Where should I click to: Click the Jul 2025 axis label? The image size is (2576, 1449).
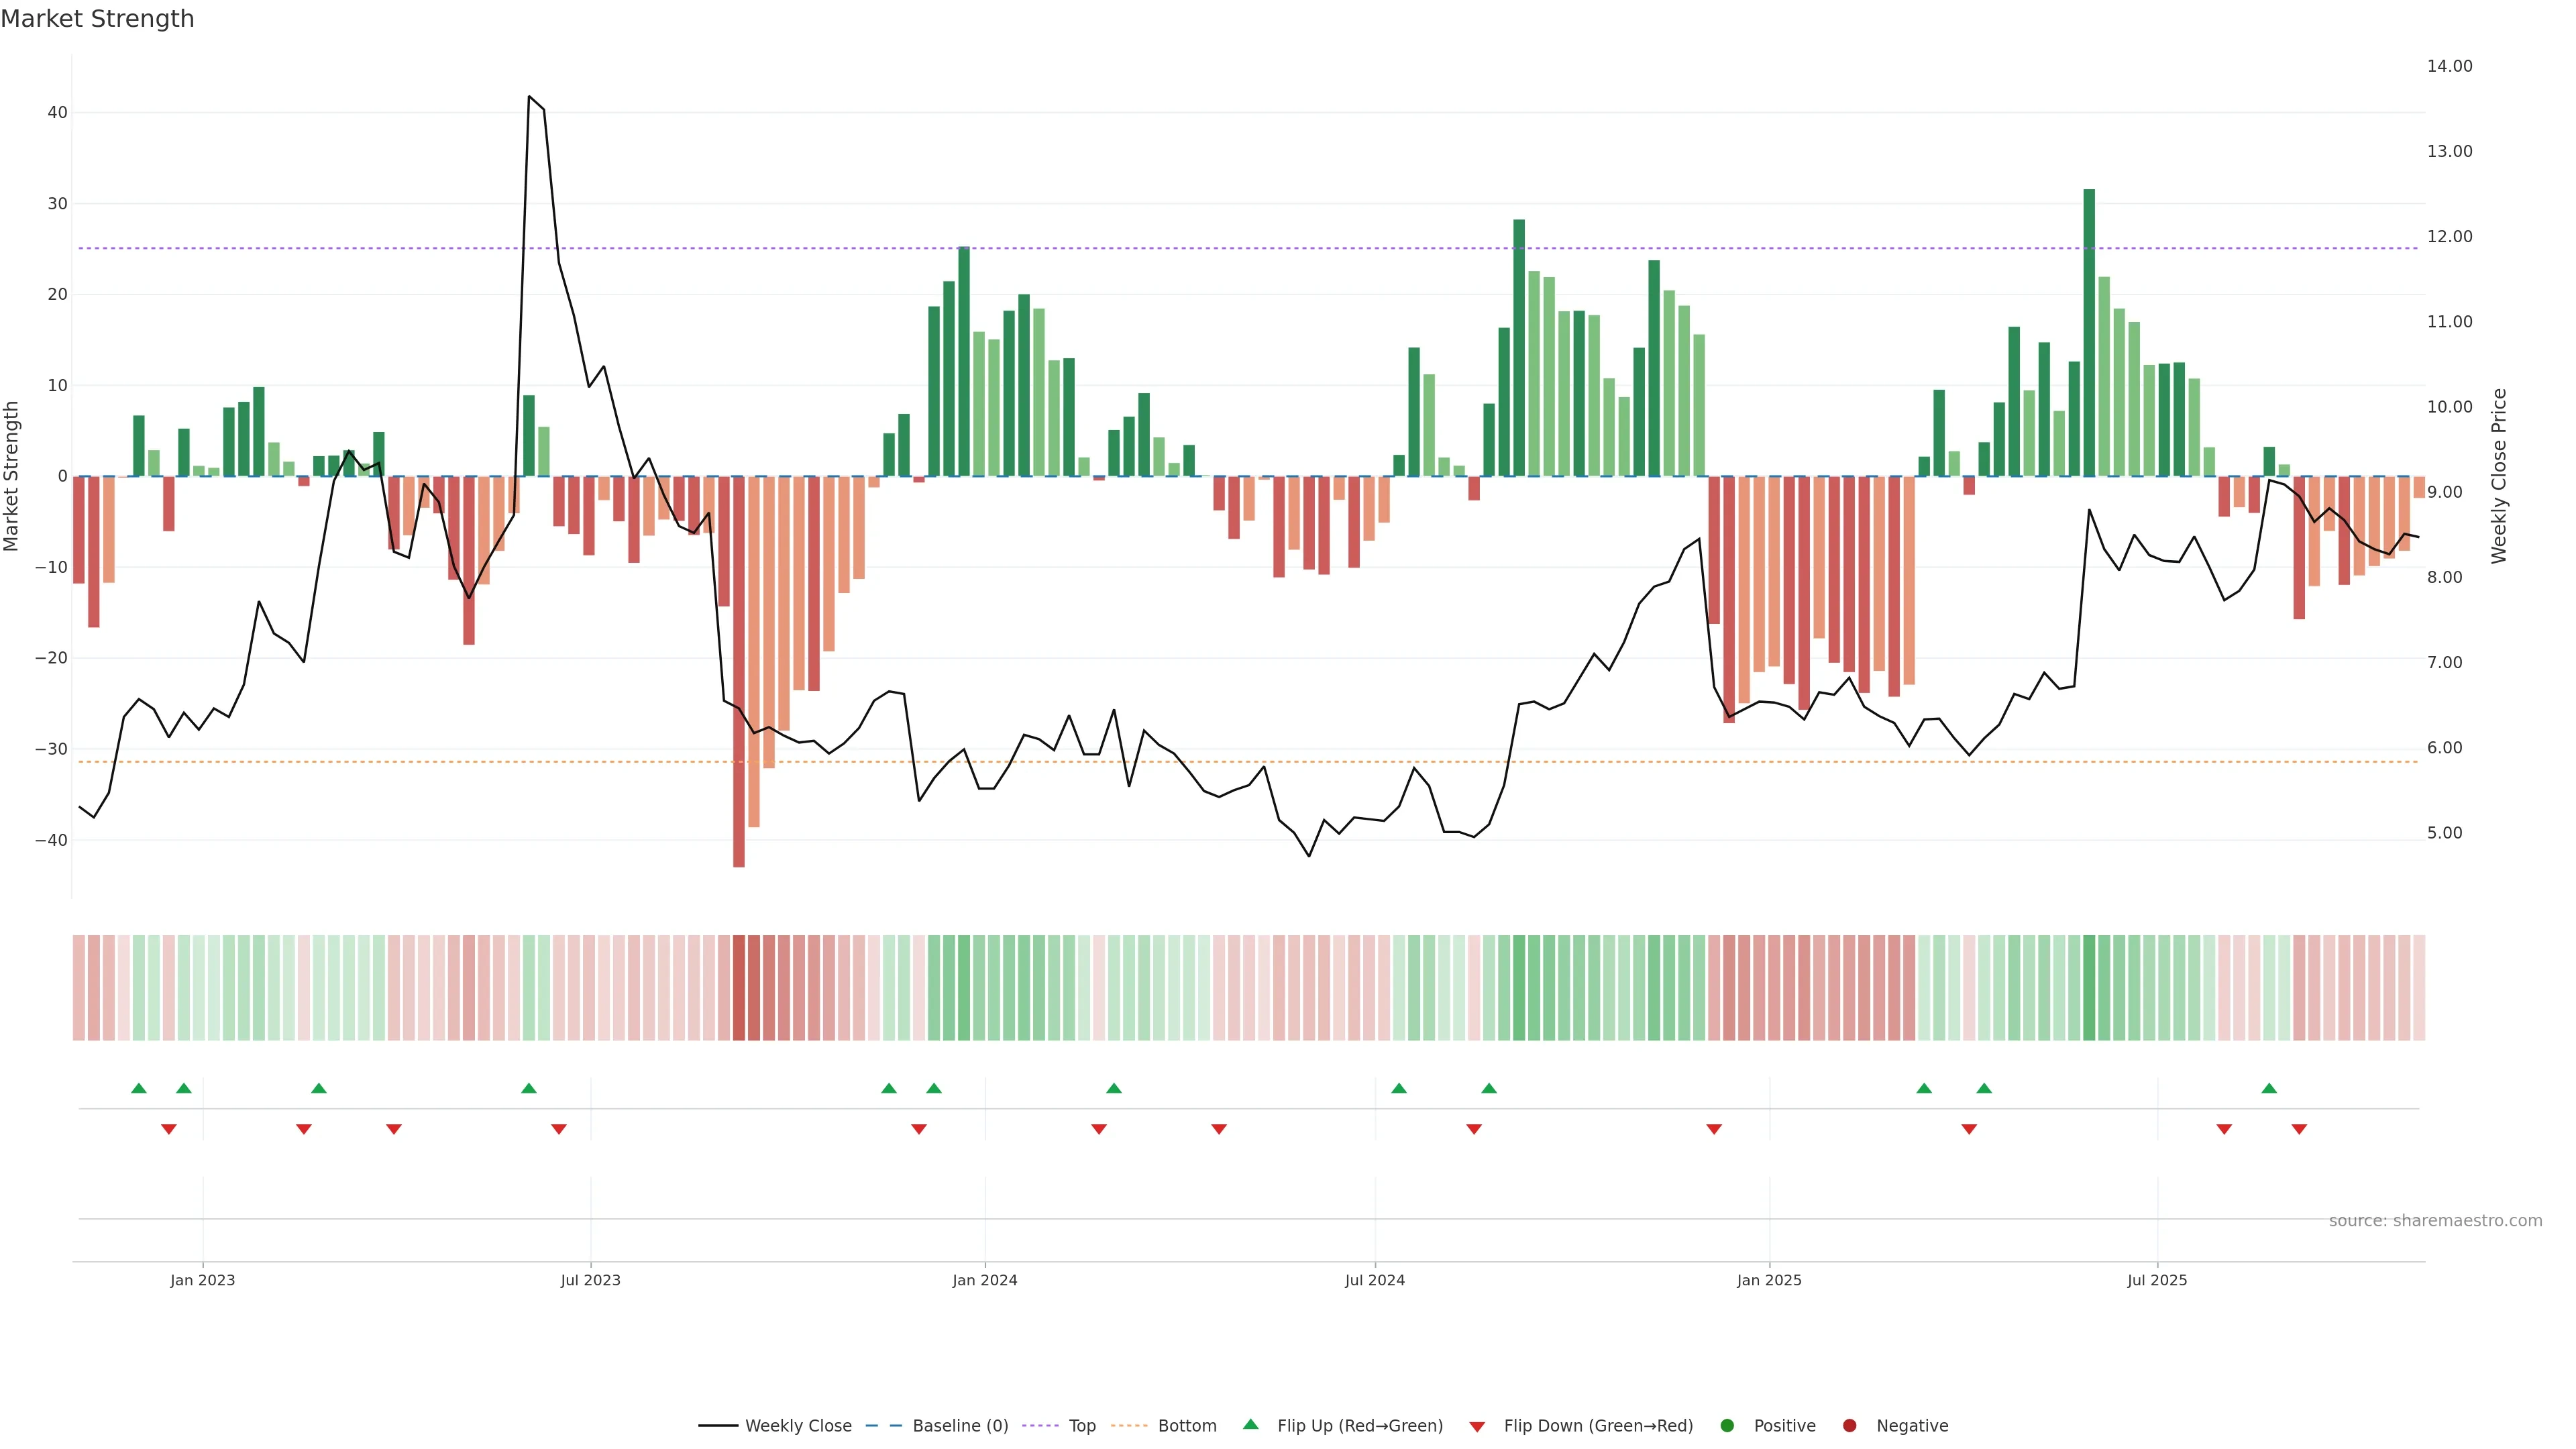click(x=2157, y=1280)
